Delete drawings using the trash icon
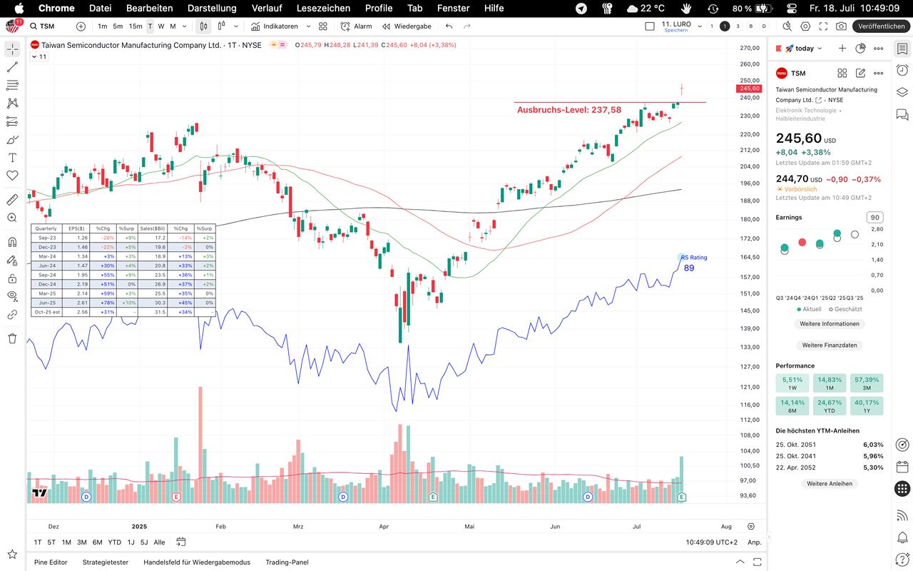913x571 pixels. (x=12, y=338)
